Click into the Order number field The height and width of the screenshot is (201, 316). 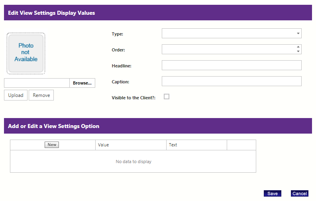(228, 49)
